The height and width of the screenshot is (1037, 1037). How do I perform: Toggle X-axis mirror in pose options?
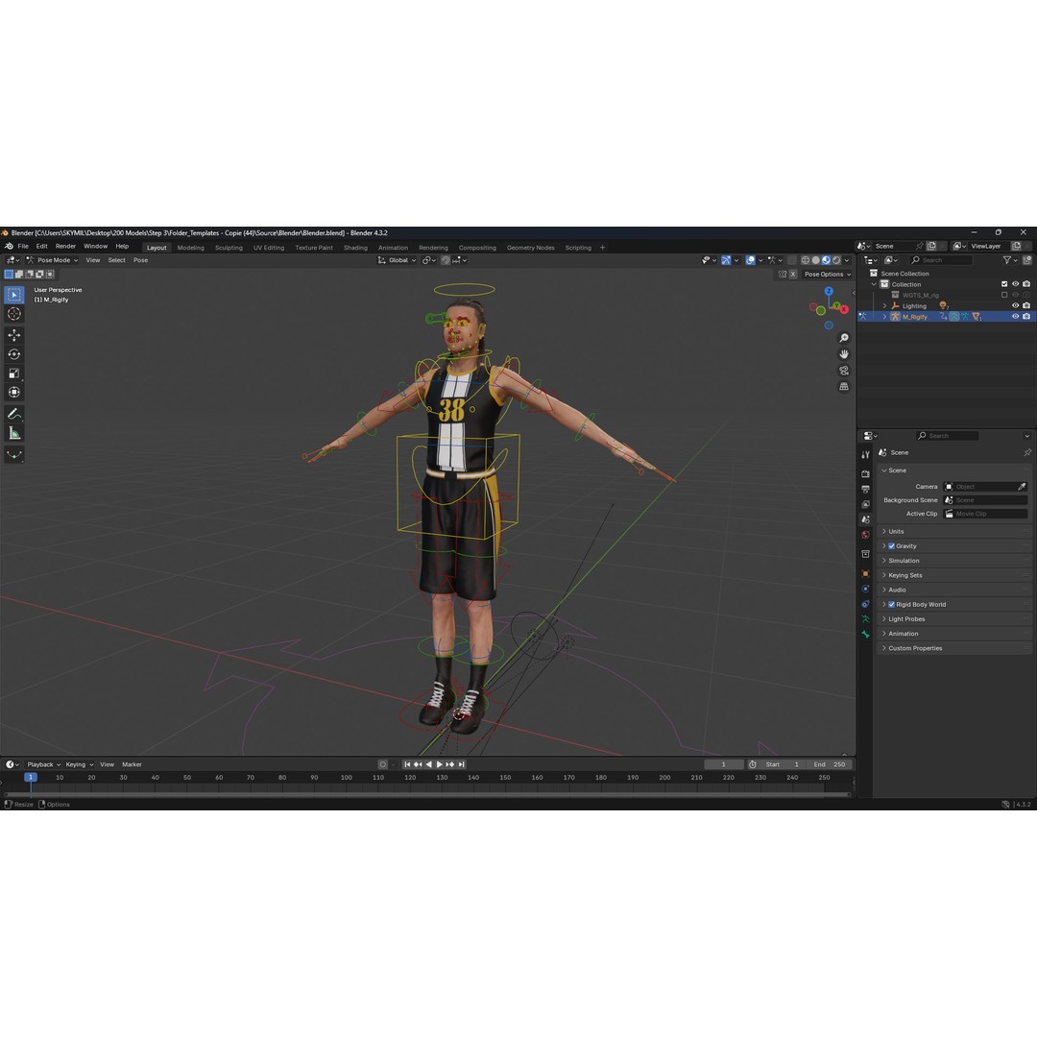click(x=793, y=275)
